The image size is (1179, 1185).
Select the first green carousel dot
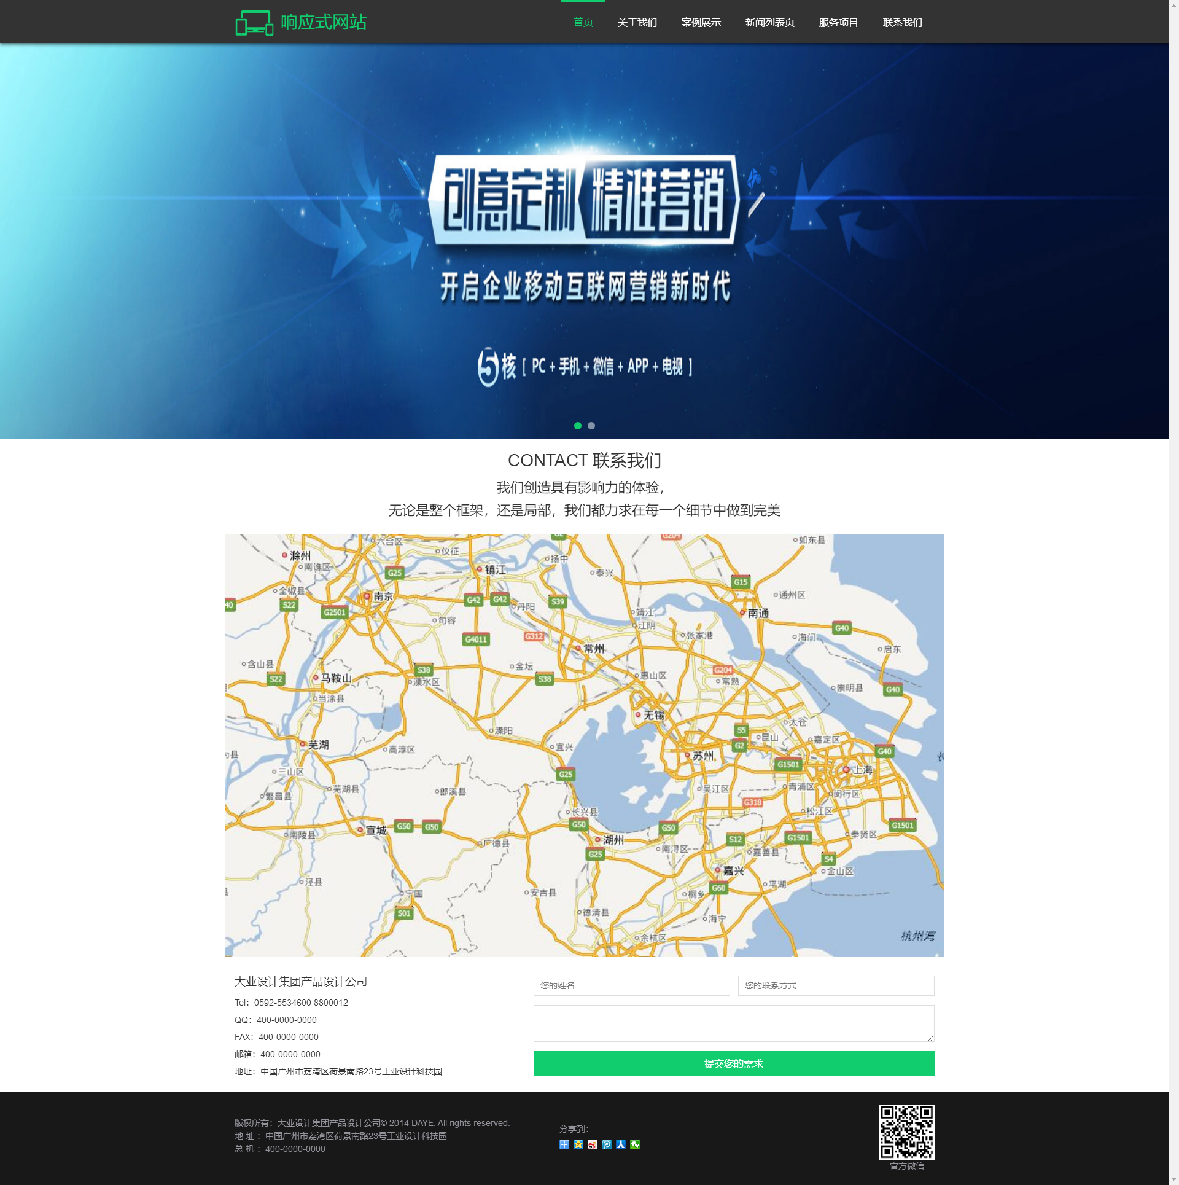577,426
